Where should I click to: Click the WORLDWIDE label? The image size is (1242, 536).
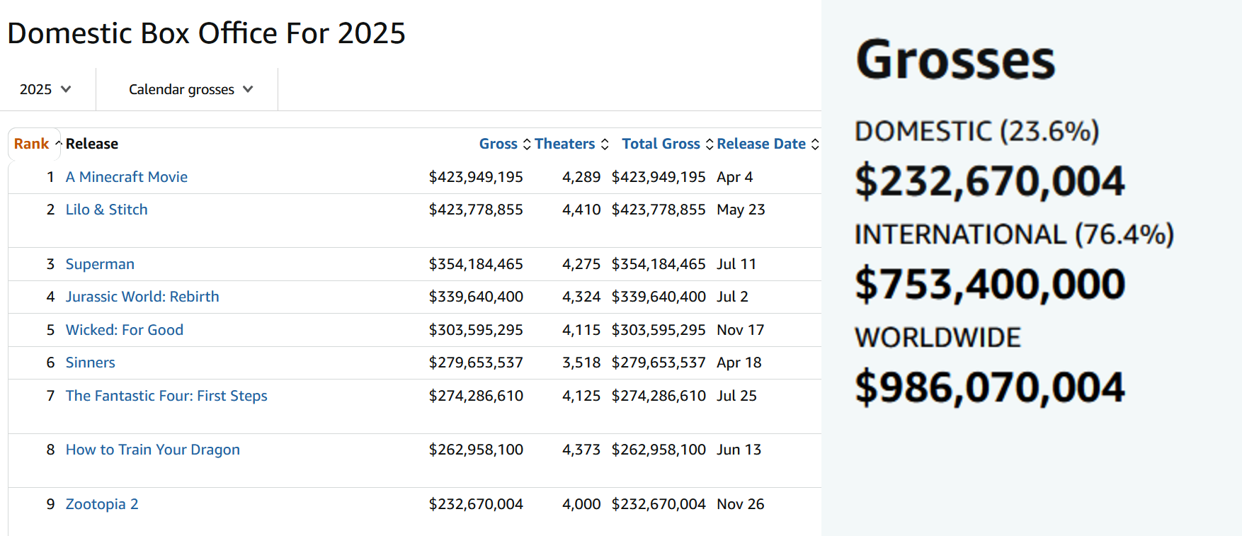[x=938, y=338]
